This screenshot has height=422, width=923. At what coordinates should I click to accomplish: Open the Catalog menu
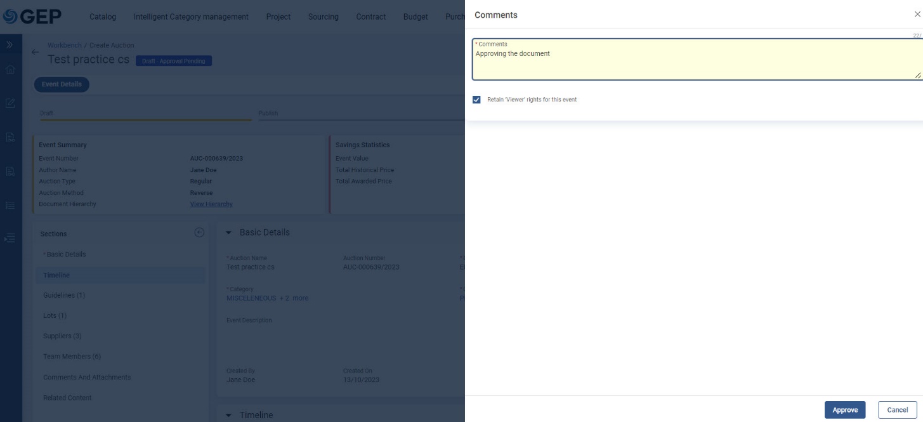tap(103, 16)
